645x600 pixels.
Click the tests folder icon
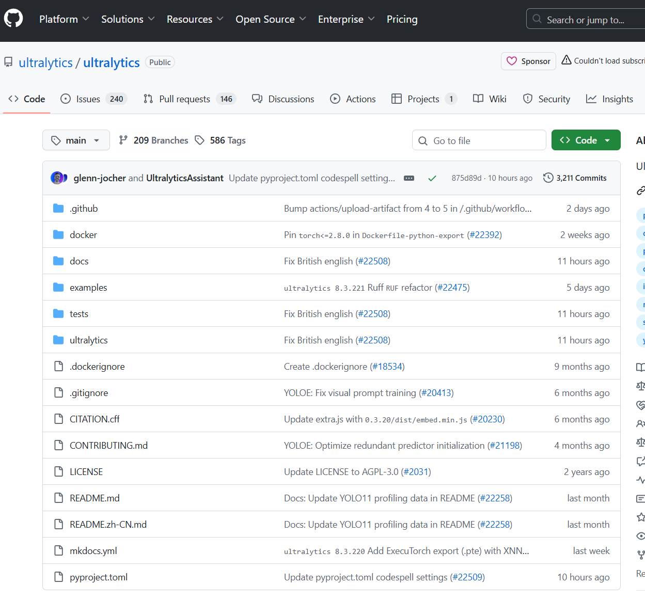[58, 313]
